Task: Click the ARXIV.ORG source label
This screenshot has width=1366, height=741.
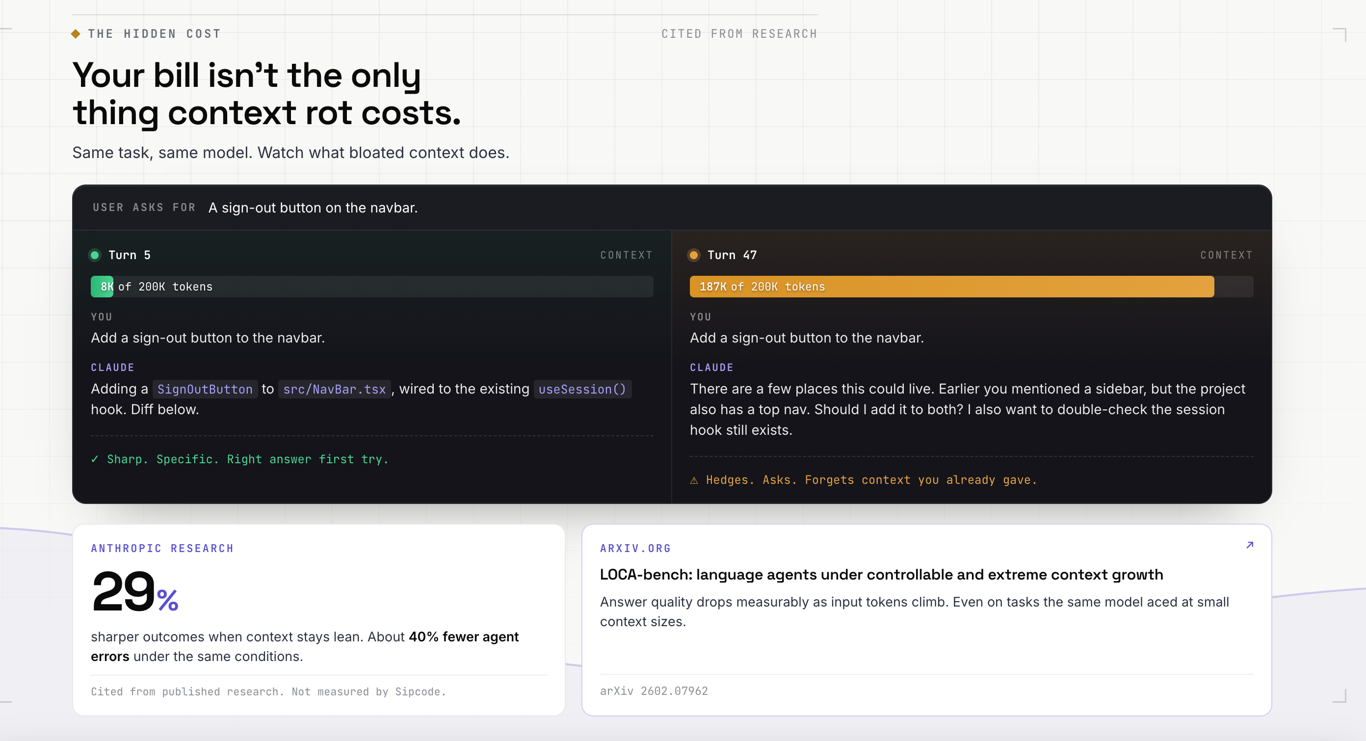Action: tap(635, 549)
